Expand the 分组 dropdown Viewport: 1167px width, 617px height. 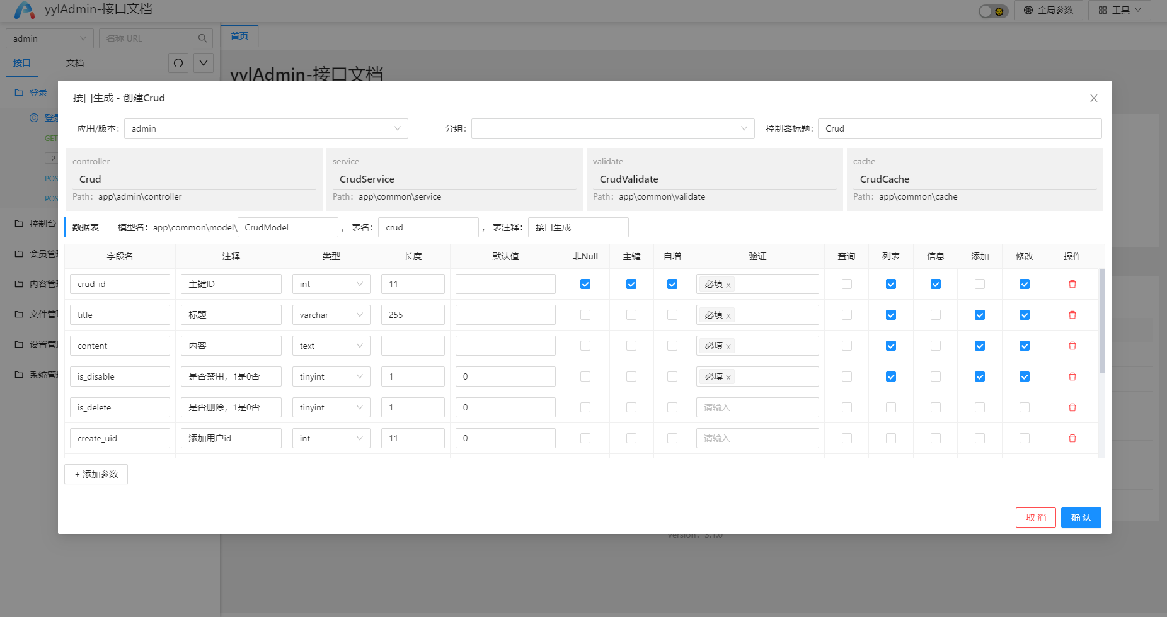pos(612,128)
